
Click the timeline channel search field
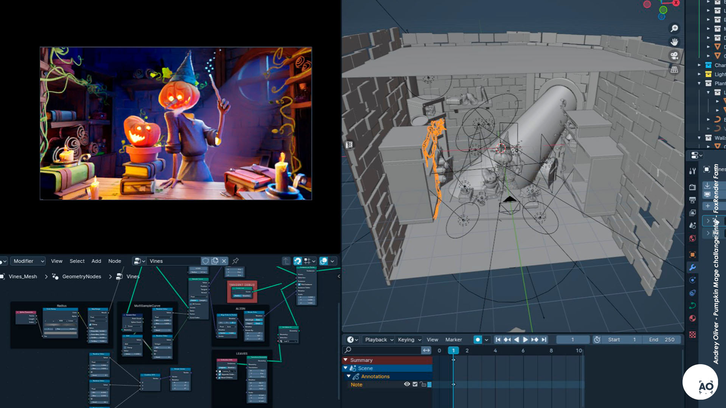382,350
